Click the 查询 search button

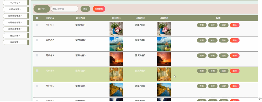click(85, 9)
